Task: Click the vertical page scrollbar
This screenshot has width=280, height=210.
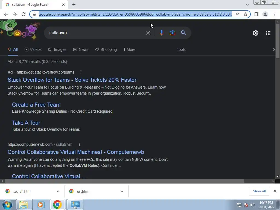Action: click(278, 41)
